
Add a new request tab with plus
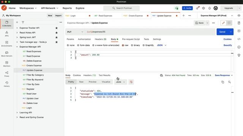click(184, 15)
